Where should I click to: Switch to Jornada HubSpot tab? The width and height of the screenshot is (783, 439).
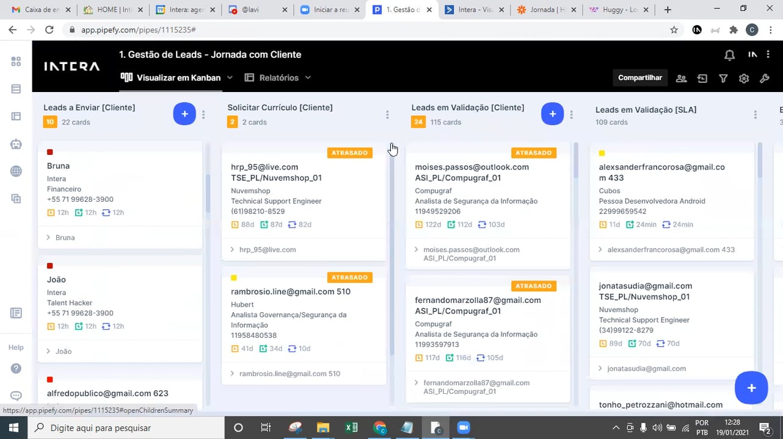545,10
